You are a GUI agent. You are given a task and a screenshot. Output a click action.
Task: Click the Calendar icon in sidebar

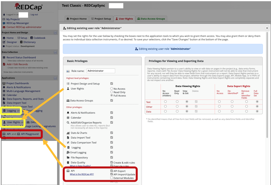pyautogui.click(x=4, y=95)
